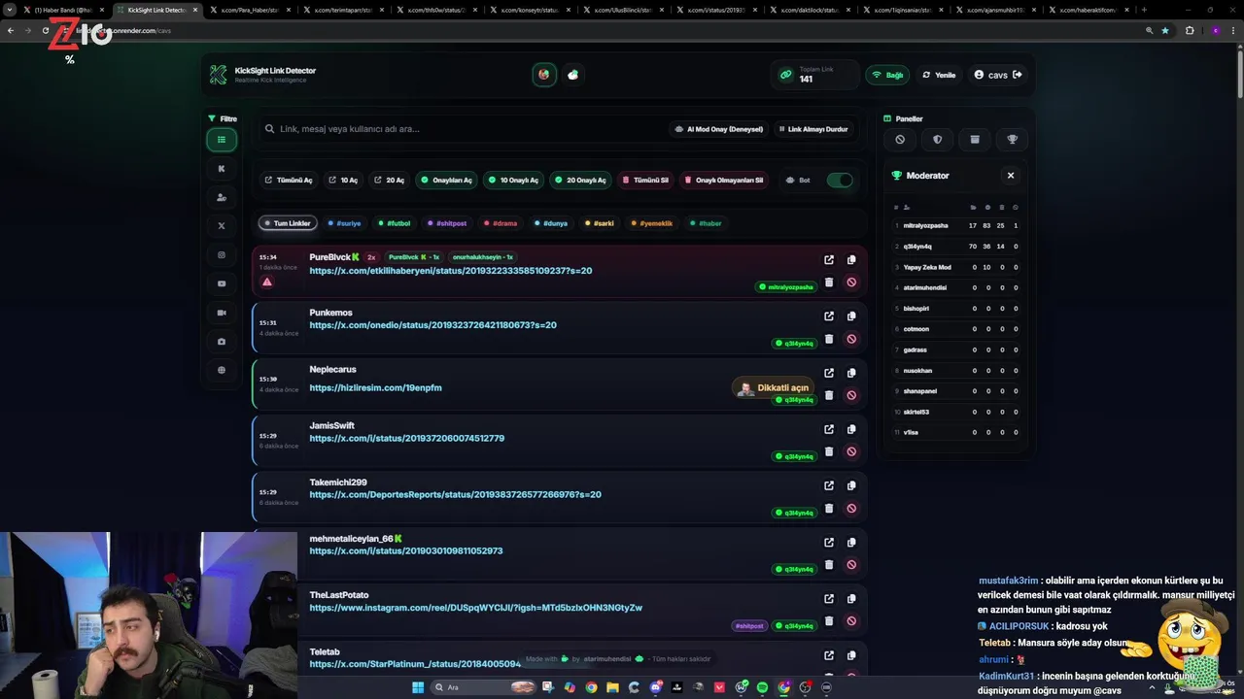Screen dimensions: 1244x699
Task: Open PureBlvck link in new tab icon
Action: point(829,259)
